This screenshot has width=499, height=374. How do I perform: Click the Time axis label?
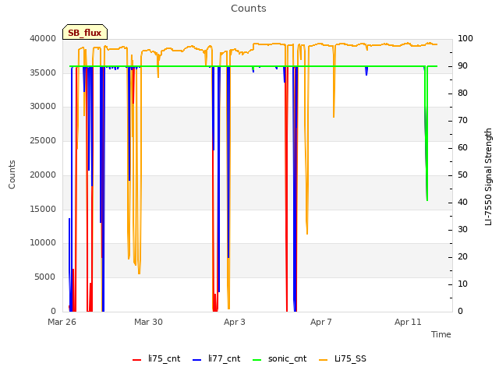point(441,334)
